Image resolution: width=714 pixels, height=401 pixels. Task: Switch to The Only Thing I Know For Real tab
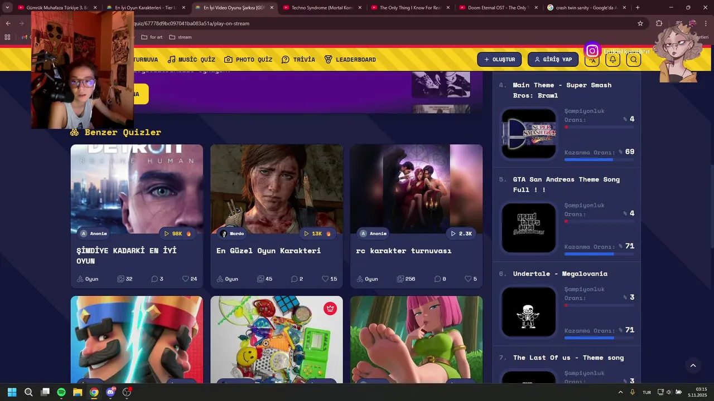coord(411,8)
